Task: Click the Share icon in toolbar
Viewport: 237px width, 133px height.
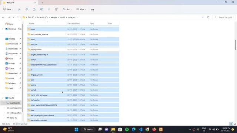Action: pyautogui.click(x=49, y=9)
